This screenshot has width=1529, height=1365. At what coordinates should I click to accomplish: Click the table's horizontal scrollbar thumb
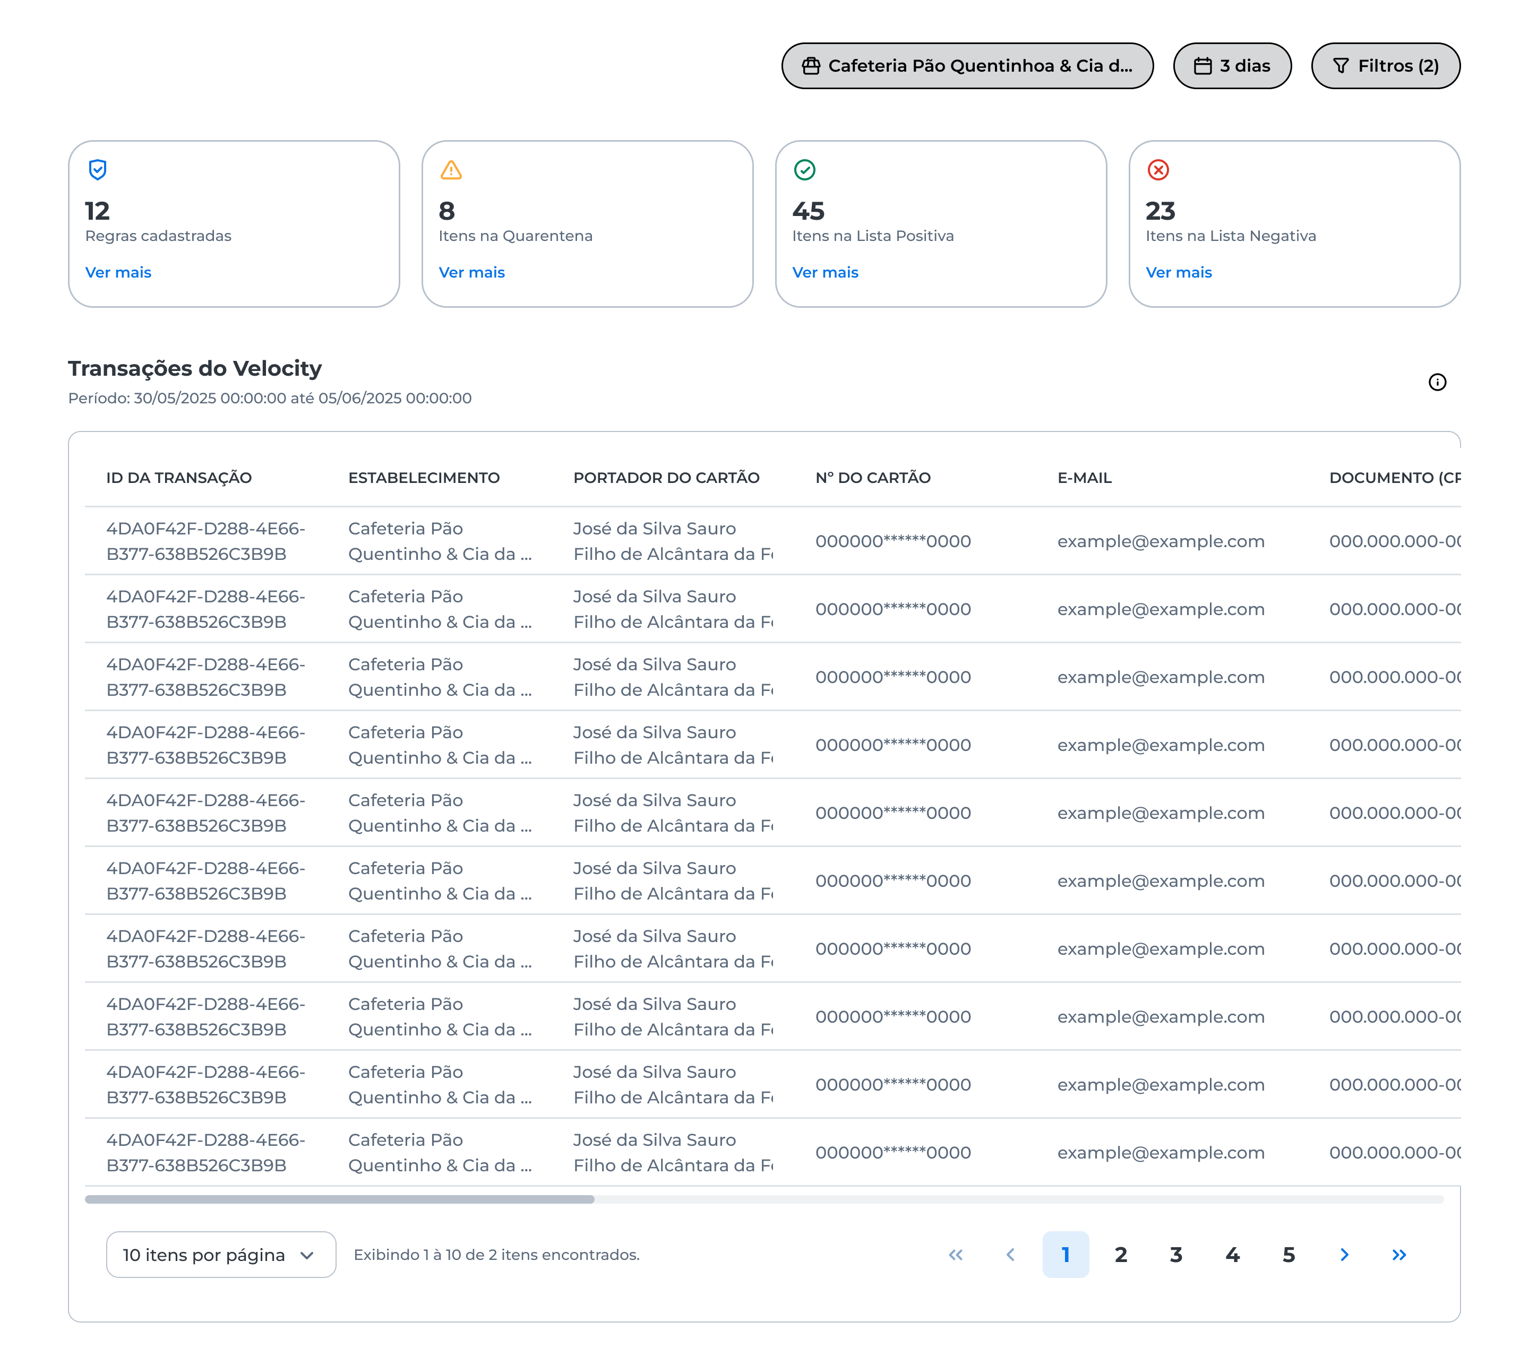[339, 1199]
